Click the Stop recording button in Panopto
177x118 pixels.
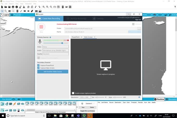click(x=41, y=27)
